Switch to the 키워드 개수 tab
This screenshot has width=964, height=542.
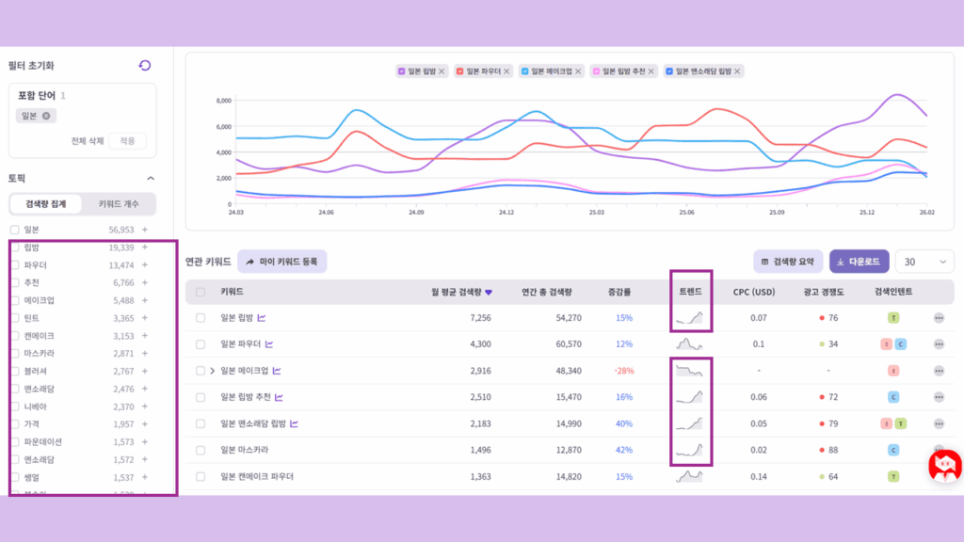119,204
